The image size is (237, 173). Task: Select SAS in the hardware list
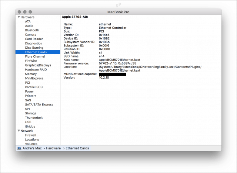pos(28,100)
